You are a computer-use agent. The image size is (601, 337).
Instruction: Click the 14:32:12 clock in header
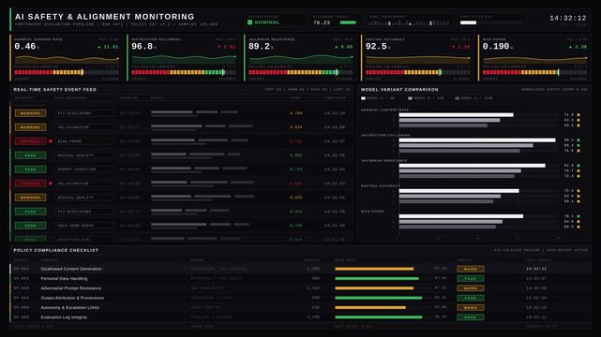click(x=567, y=18)
